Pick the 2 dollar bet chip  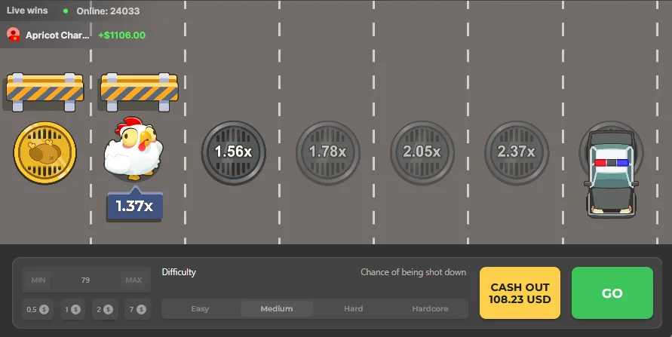pyautogui.click(x=105, y=309)
